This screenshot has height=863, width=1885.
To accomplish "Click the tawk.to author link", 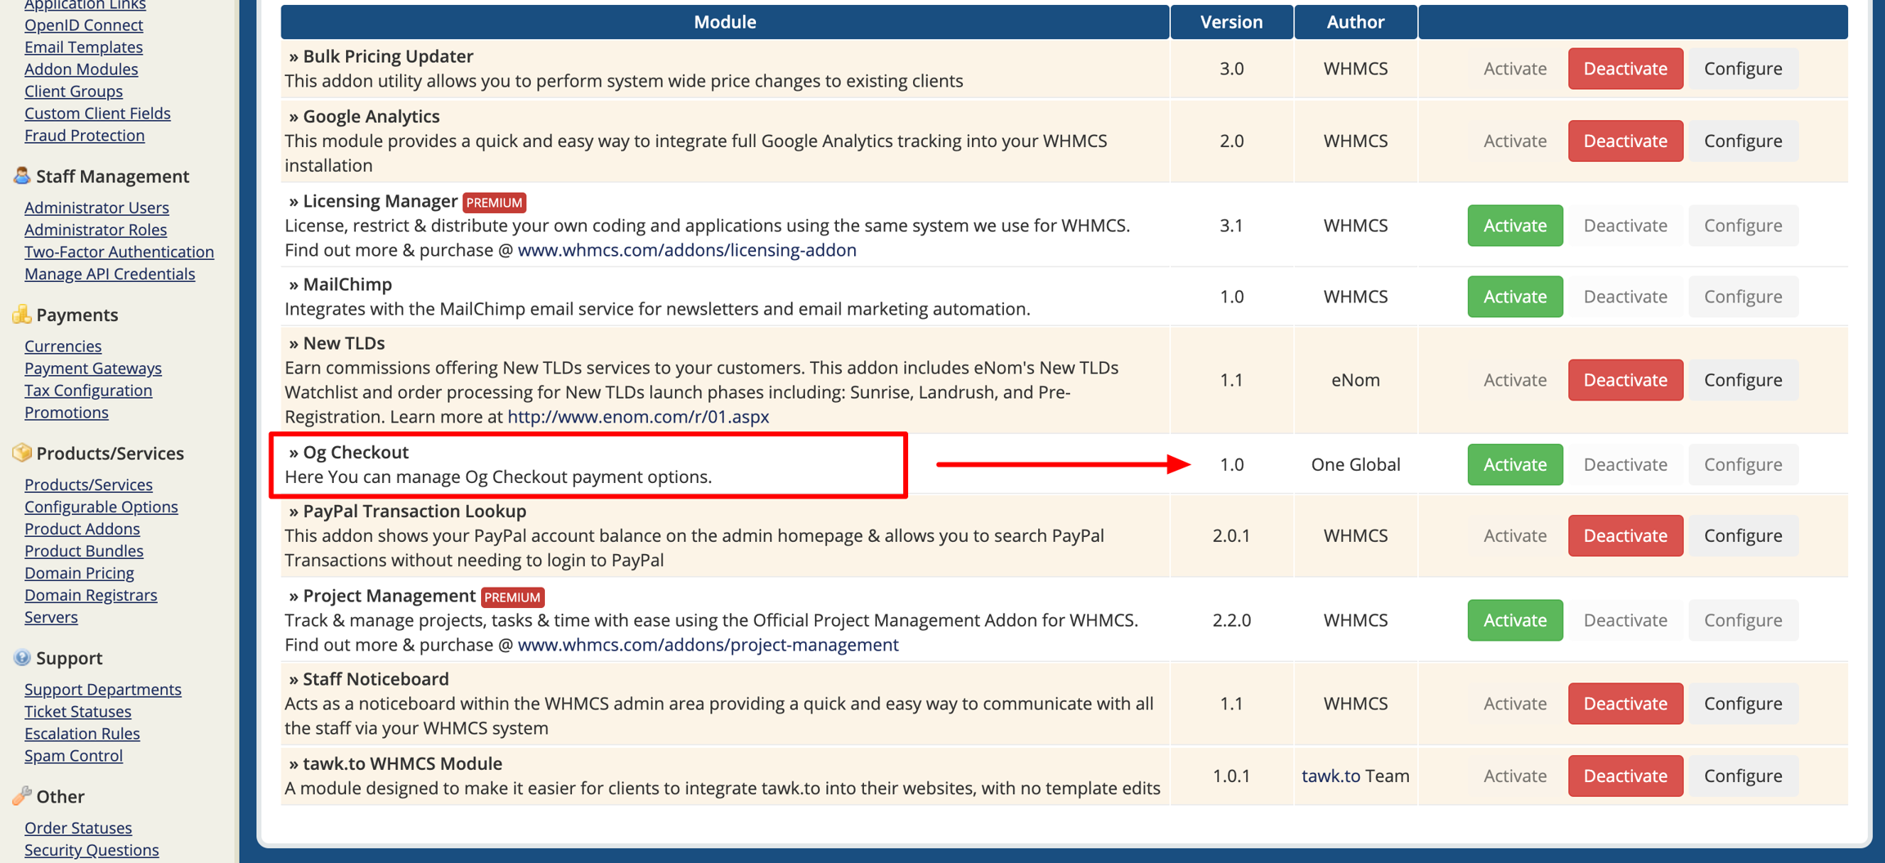I will pyautogui.click(x=1329, y=776).
